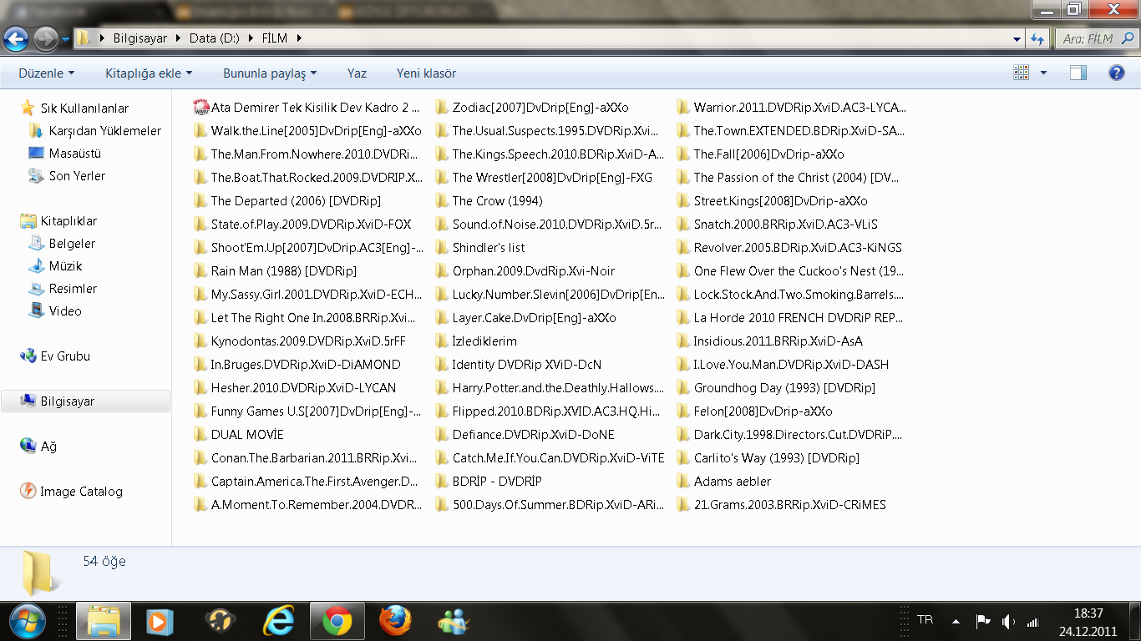Select the Warrior.2011 folder icon

tap(683, 108)
